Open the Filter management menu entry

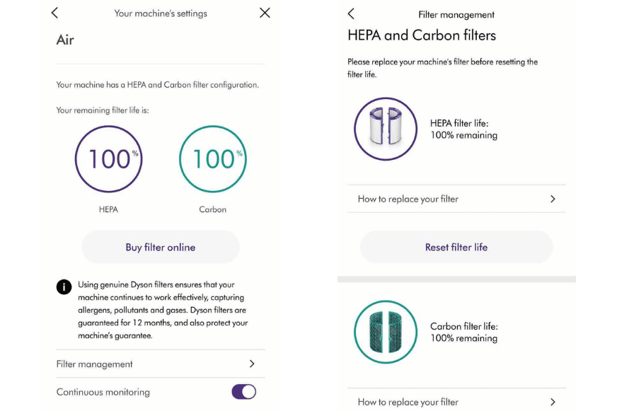pos(160,364)
